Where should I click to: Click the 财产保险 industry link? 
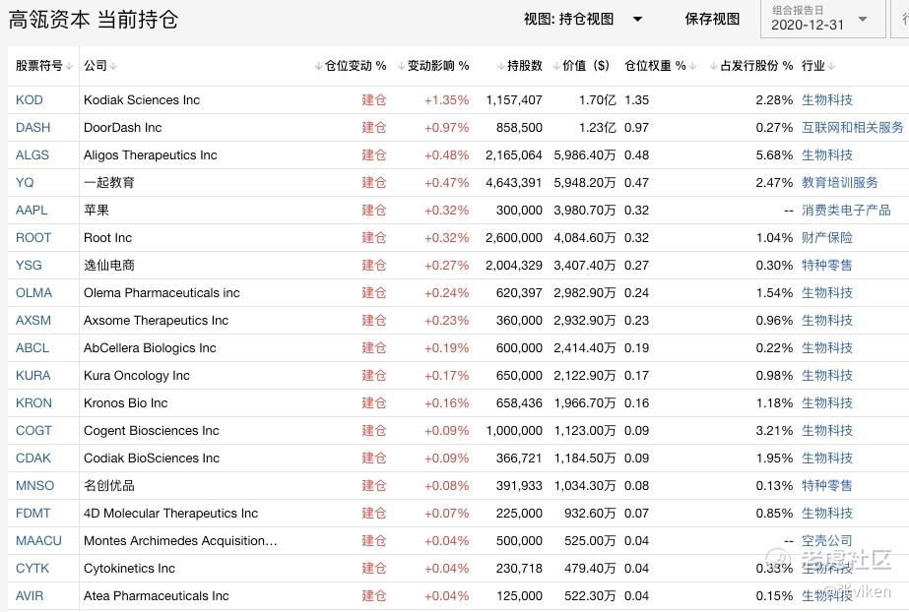826,237
